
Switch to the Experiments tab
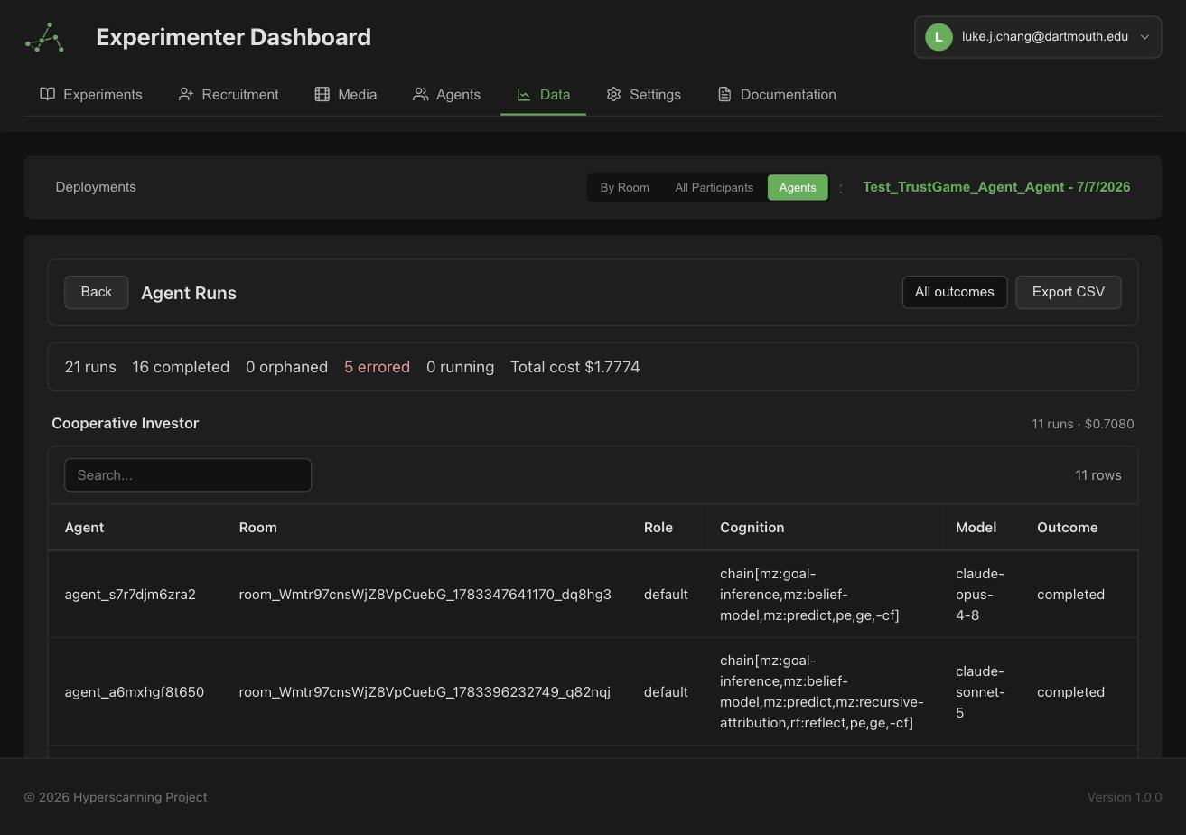pos(91,94)
